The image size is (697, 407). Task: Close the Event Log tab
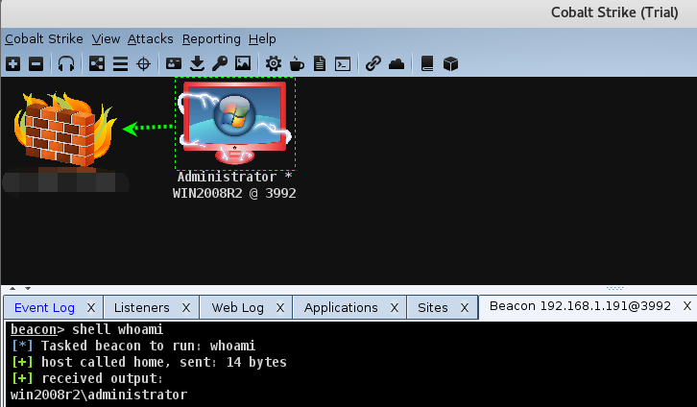pyautogui.click(x=91, y=307)
